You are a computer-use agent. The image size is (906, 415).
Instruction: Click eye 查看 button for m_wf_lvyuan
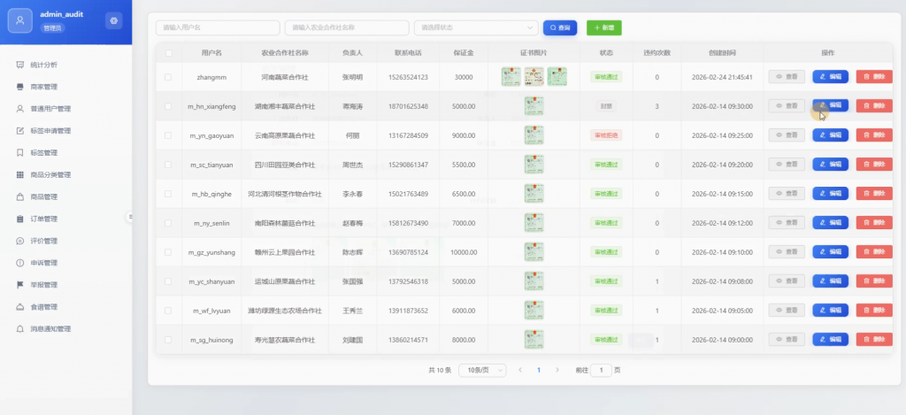(x=787, y=311)
